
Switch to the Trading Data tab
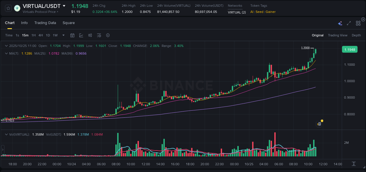(x=45, y=23)
